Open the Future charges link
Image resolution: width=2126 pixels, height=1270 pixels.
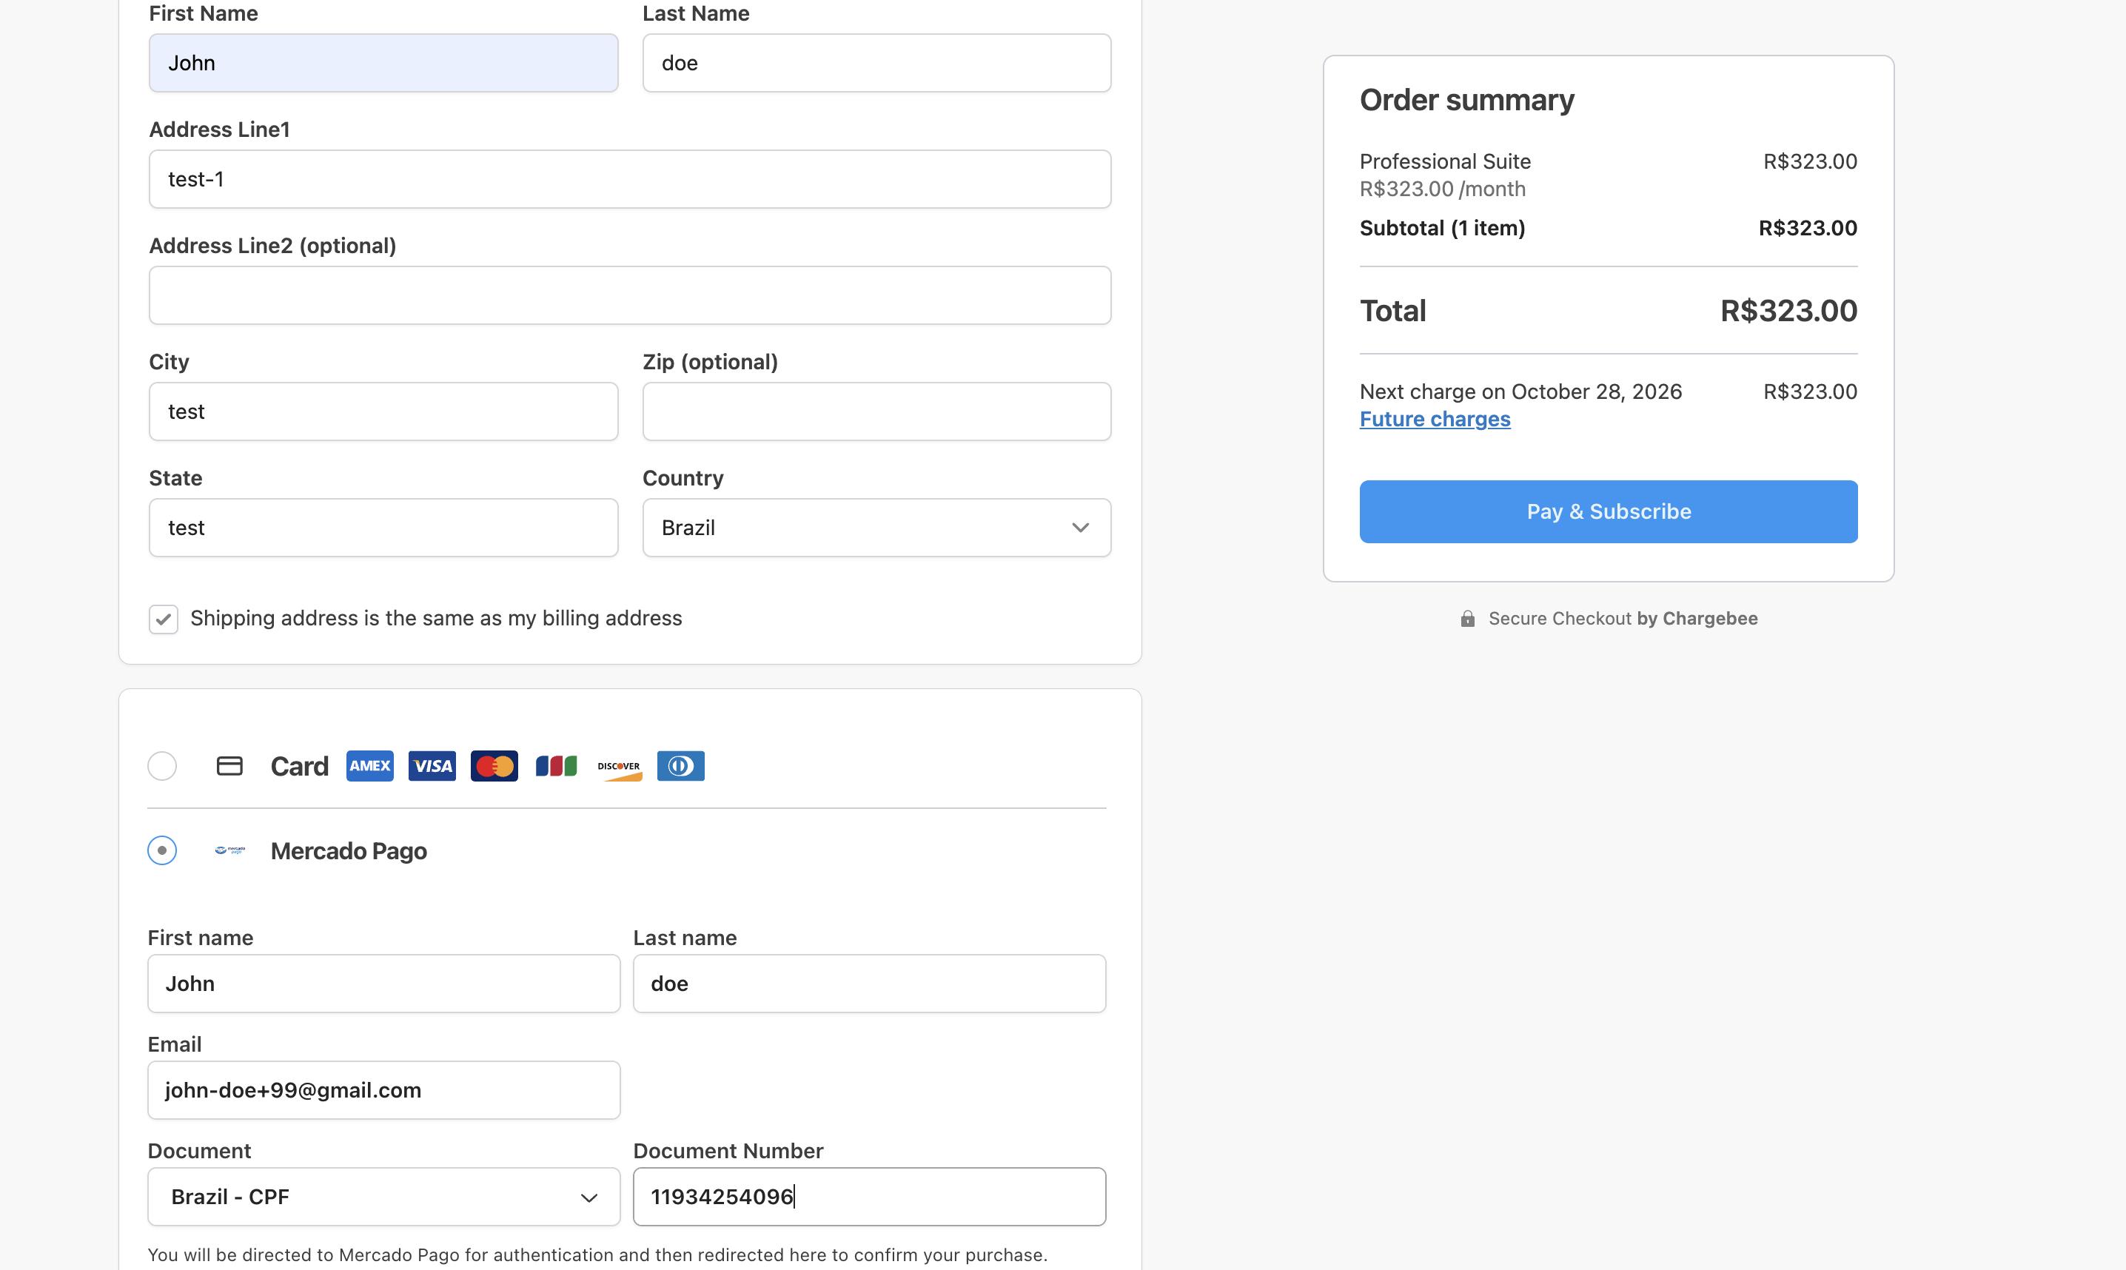tap(1435, 420)
